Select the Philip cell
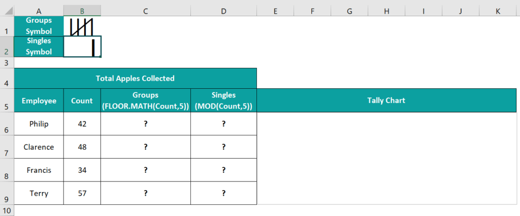The width and height of the screenshot is (520, 216). (x=39, y=124)
